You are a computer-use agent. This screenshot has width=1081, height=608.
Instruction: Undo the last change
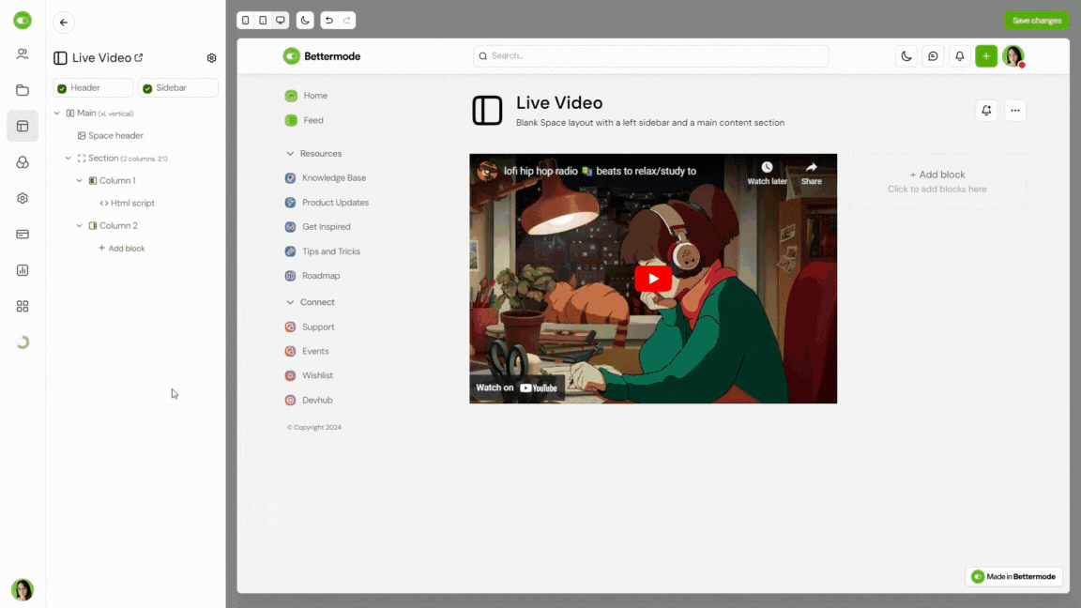[x=328, y=21]
